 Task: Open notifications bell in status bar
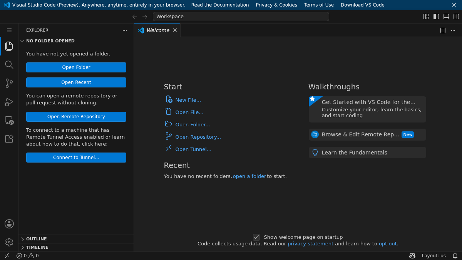pyautogui.click(x=455, y=256)
